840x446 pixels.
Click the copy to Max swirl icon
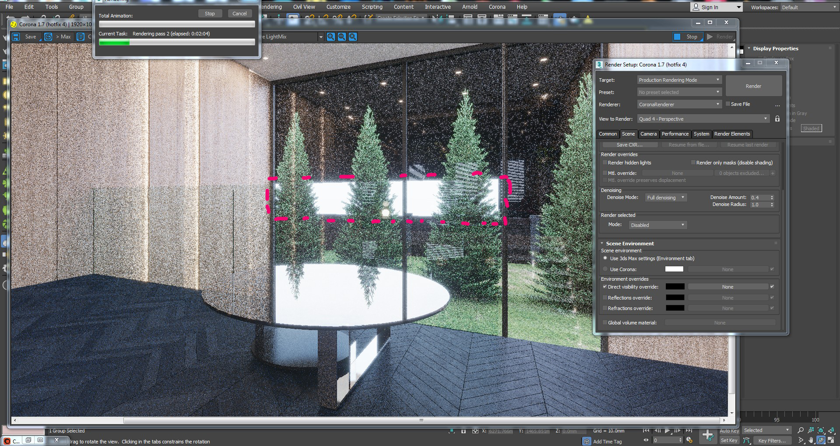48,37
